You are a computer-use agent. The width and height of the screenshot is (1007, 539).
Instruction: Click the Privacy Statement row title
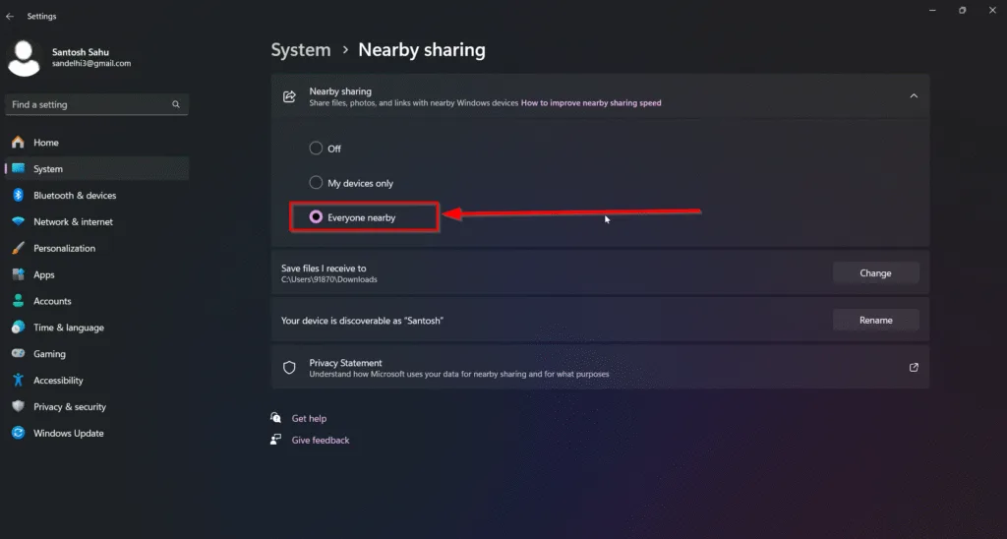click(345, 362)
